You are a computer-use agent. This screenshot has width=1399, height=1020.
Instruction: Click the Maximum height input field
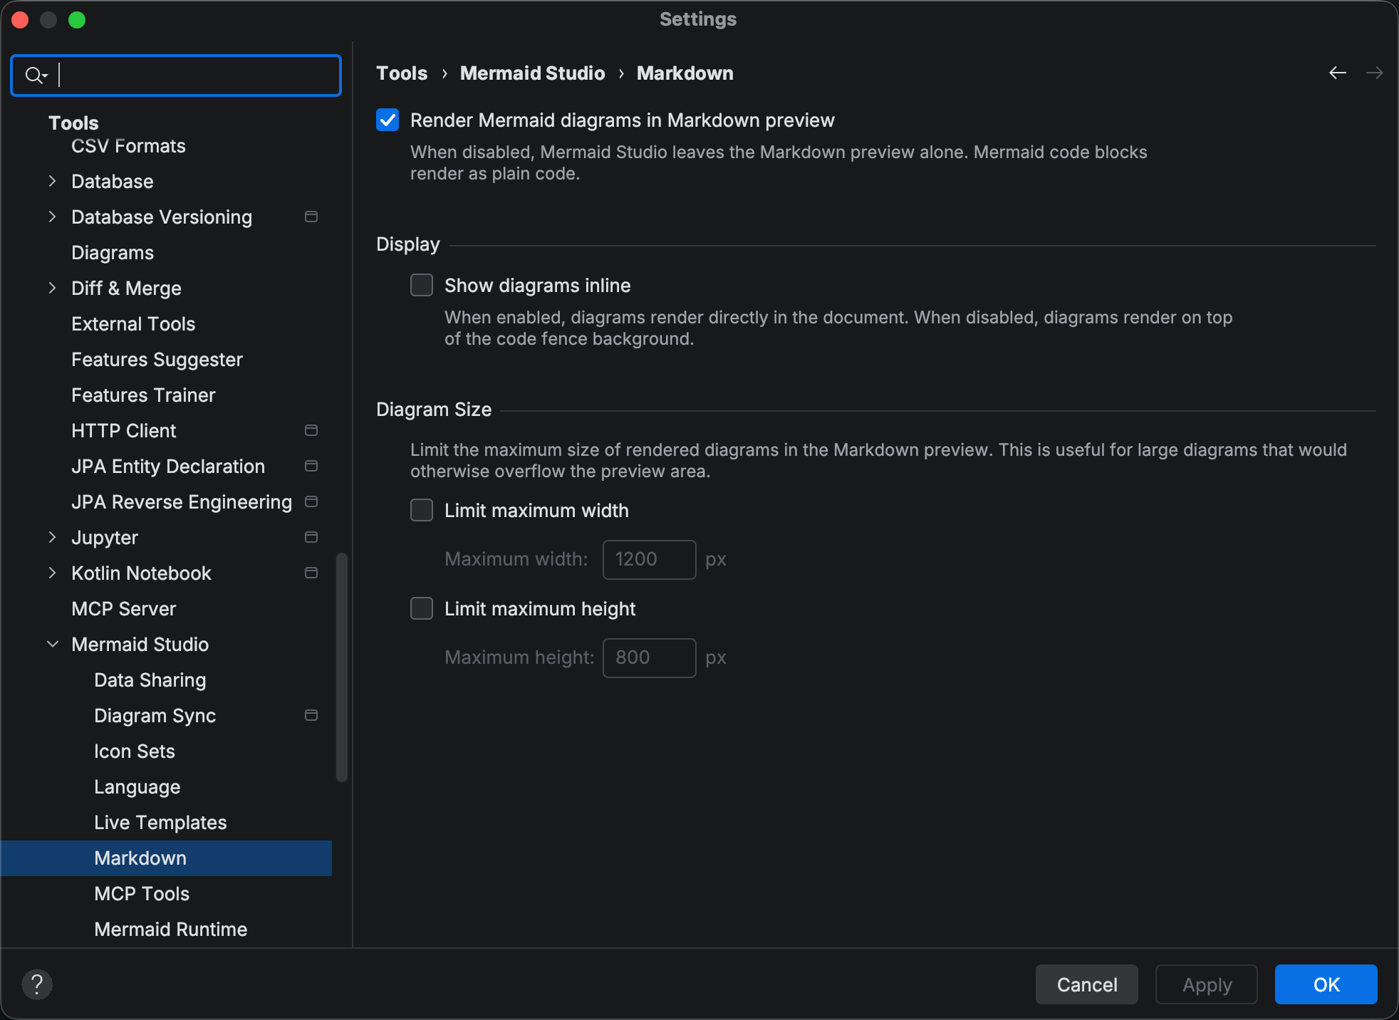point(649,657)
